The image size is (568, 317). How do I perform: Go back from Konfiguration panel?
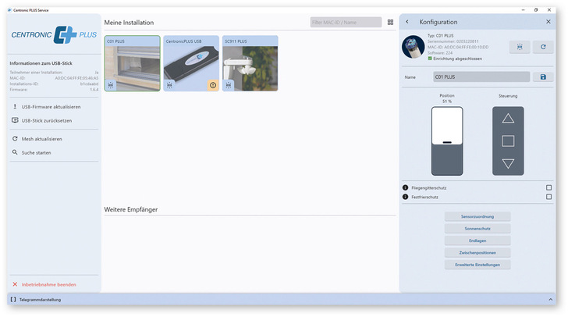tap(407, 22)
